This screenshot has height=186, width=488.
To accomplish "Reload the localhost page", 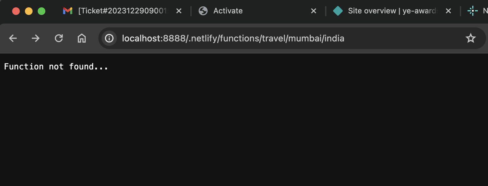I will click(59, 39).
